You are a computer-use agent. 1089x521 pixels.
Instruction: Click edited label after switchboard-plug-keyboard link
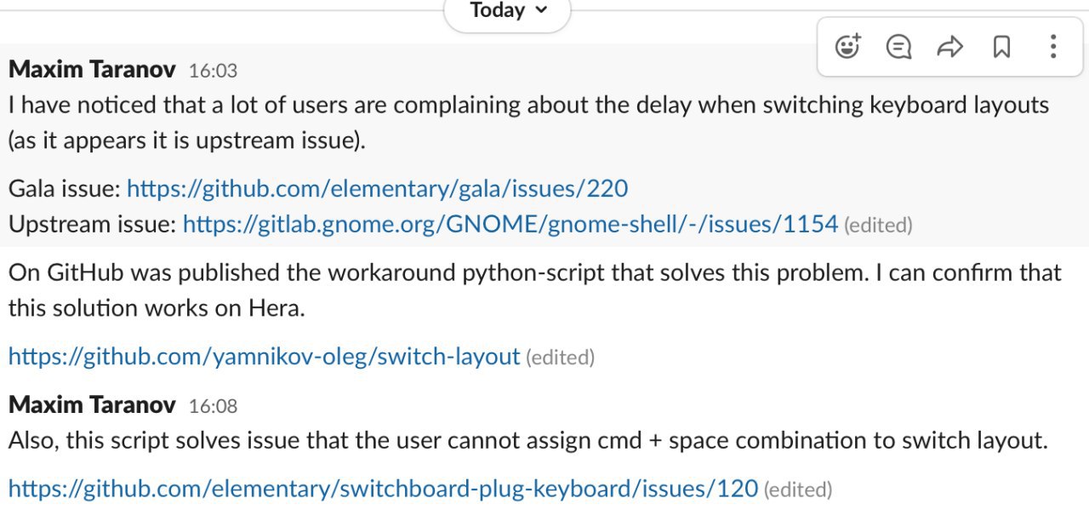798,490
